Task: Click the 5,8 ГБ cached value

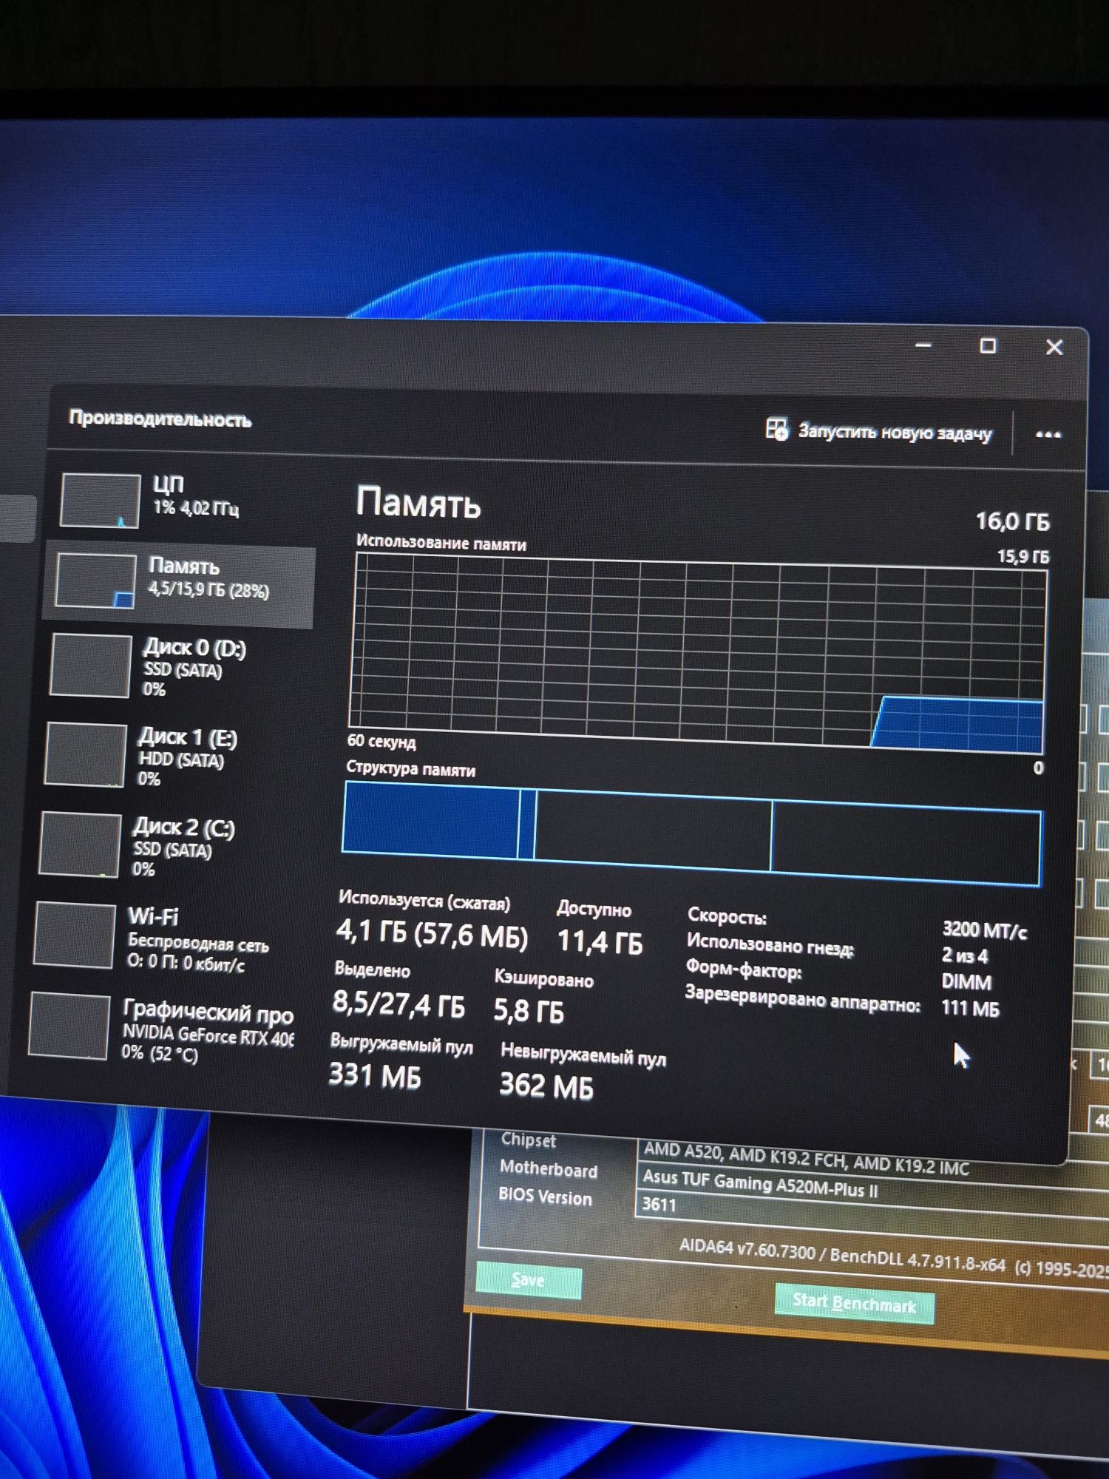Action: click(529, 1010)
